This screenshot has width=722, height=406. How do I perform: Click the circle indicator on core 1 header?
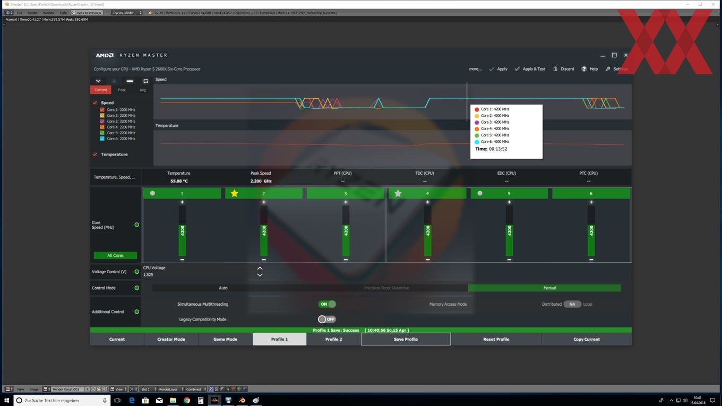152,193
